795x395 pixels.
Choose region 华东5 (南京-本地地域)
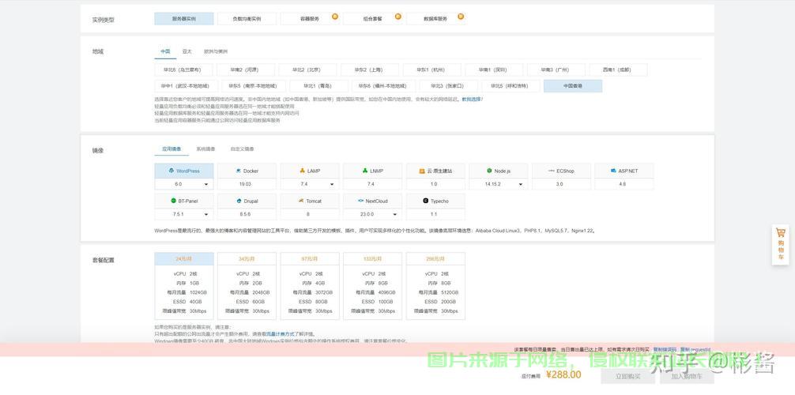pos(254,86)
